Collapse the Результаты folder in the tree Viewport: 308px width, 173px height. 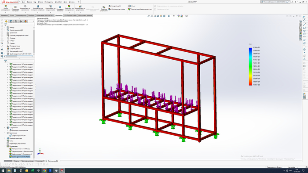(5, 146)
